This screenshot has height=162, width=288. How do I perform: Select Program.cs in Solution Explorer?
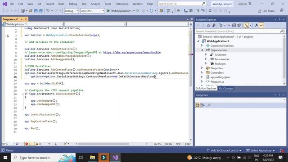coord(217,81)
